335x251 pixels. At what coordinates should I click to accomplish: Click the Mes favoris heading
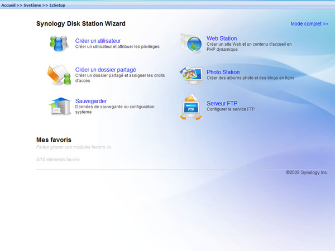tap(54, 140)
